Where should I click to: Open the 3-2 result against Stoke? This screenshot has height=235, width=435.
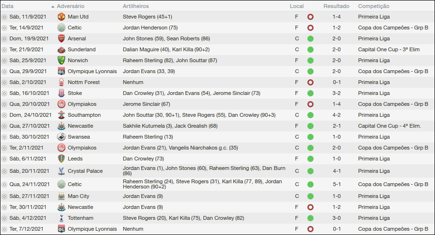click(x=336, y=93)
